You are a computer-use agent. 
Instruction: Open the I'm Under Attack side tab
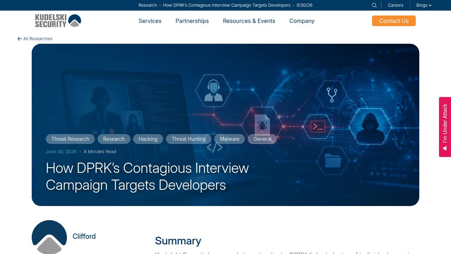click(445, 127)
